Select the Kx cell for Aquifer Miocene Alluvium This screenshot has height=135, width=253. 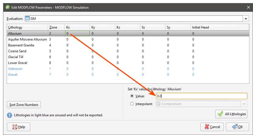pos(77,39)
